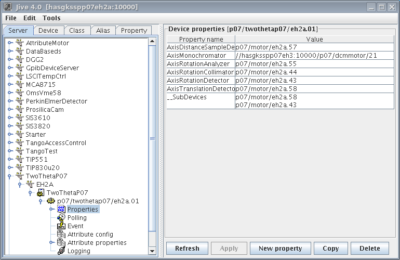This screenshot has height=260, width=400.
Task: Click the Attribute properties icon
Action: 61,242
